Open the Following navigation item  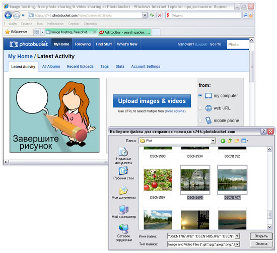pyautogui.click(x=83, y=44)
